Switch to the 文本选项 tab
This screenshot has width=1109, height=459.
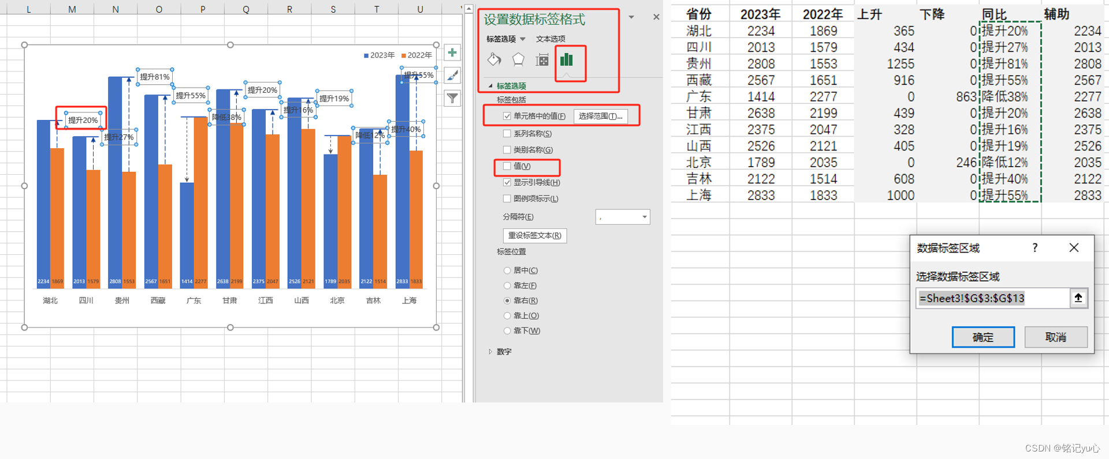(550, 39)
